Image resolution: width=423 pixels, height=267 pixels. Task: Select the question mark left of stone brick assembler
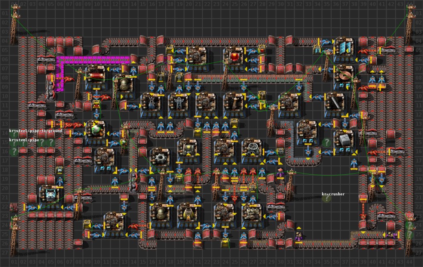click(x=326, y=142)
